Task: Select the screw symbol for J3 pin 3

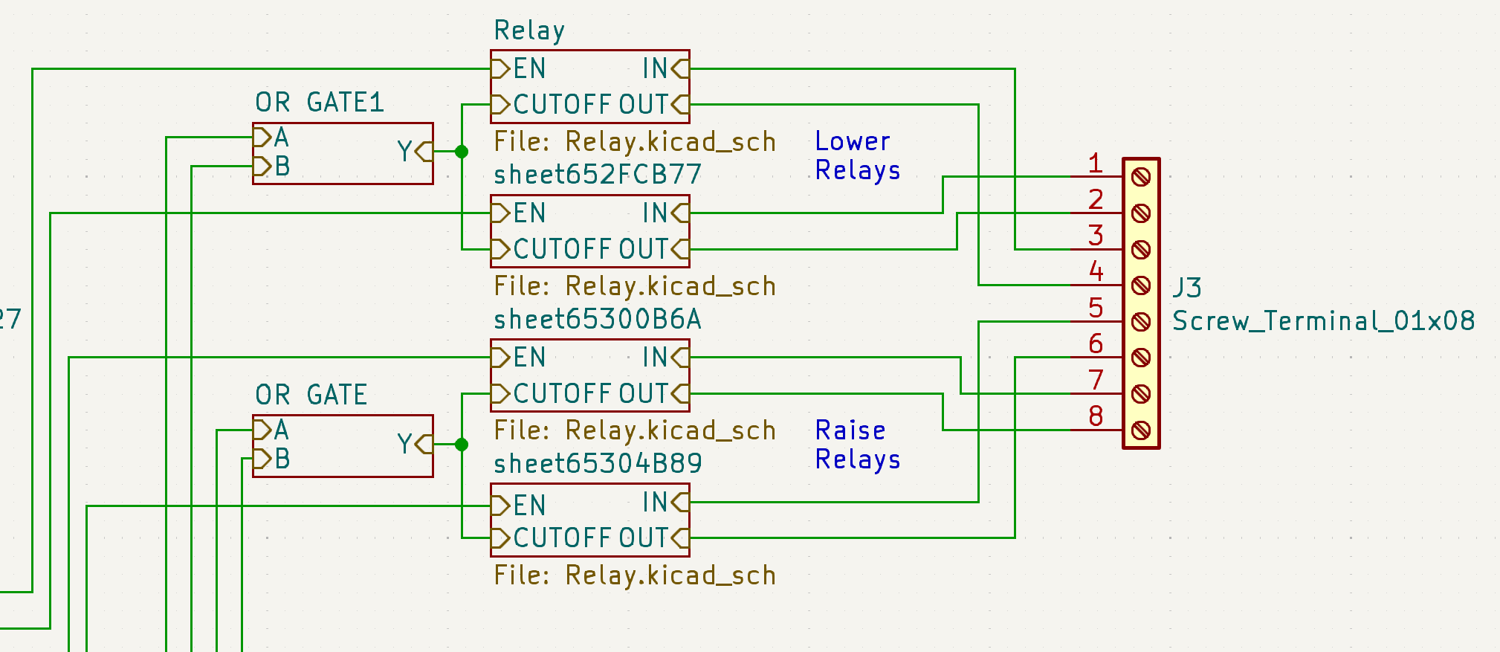Action: [1141, 249]
